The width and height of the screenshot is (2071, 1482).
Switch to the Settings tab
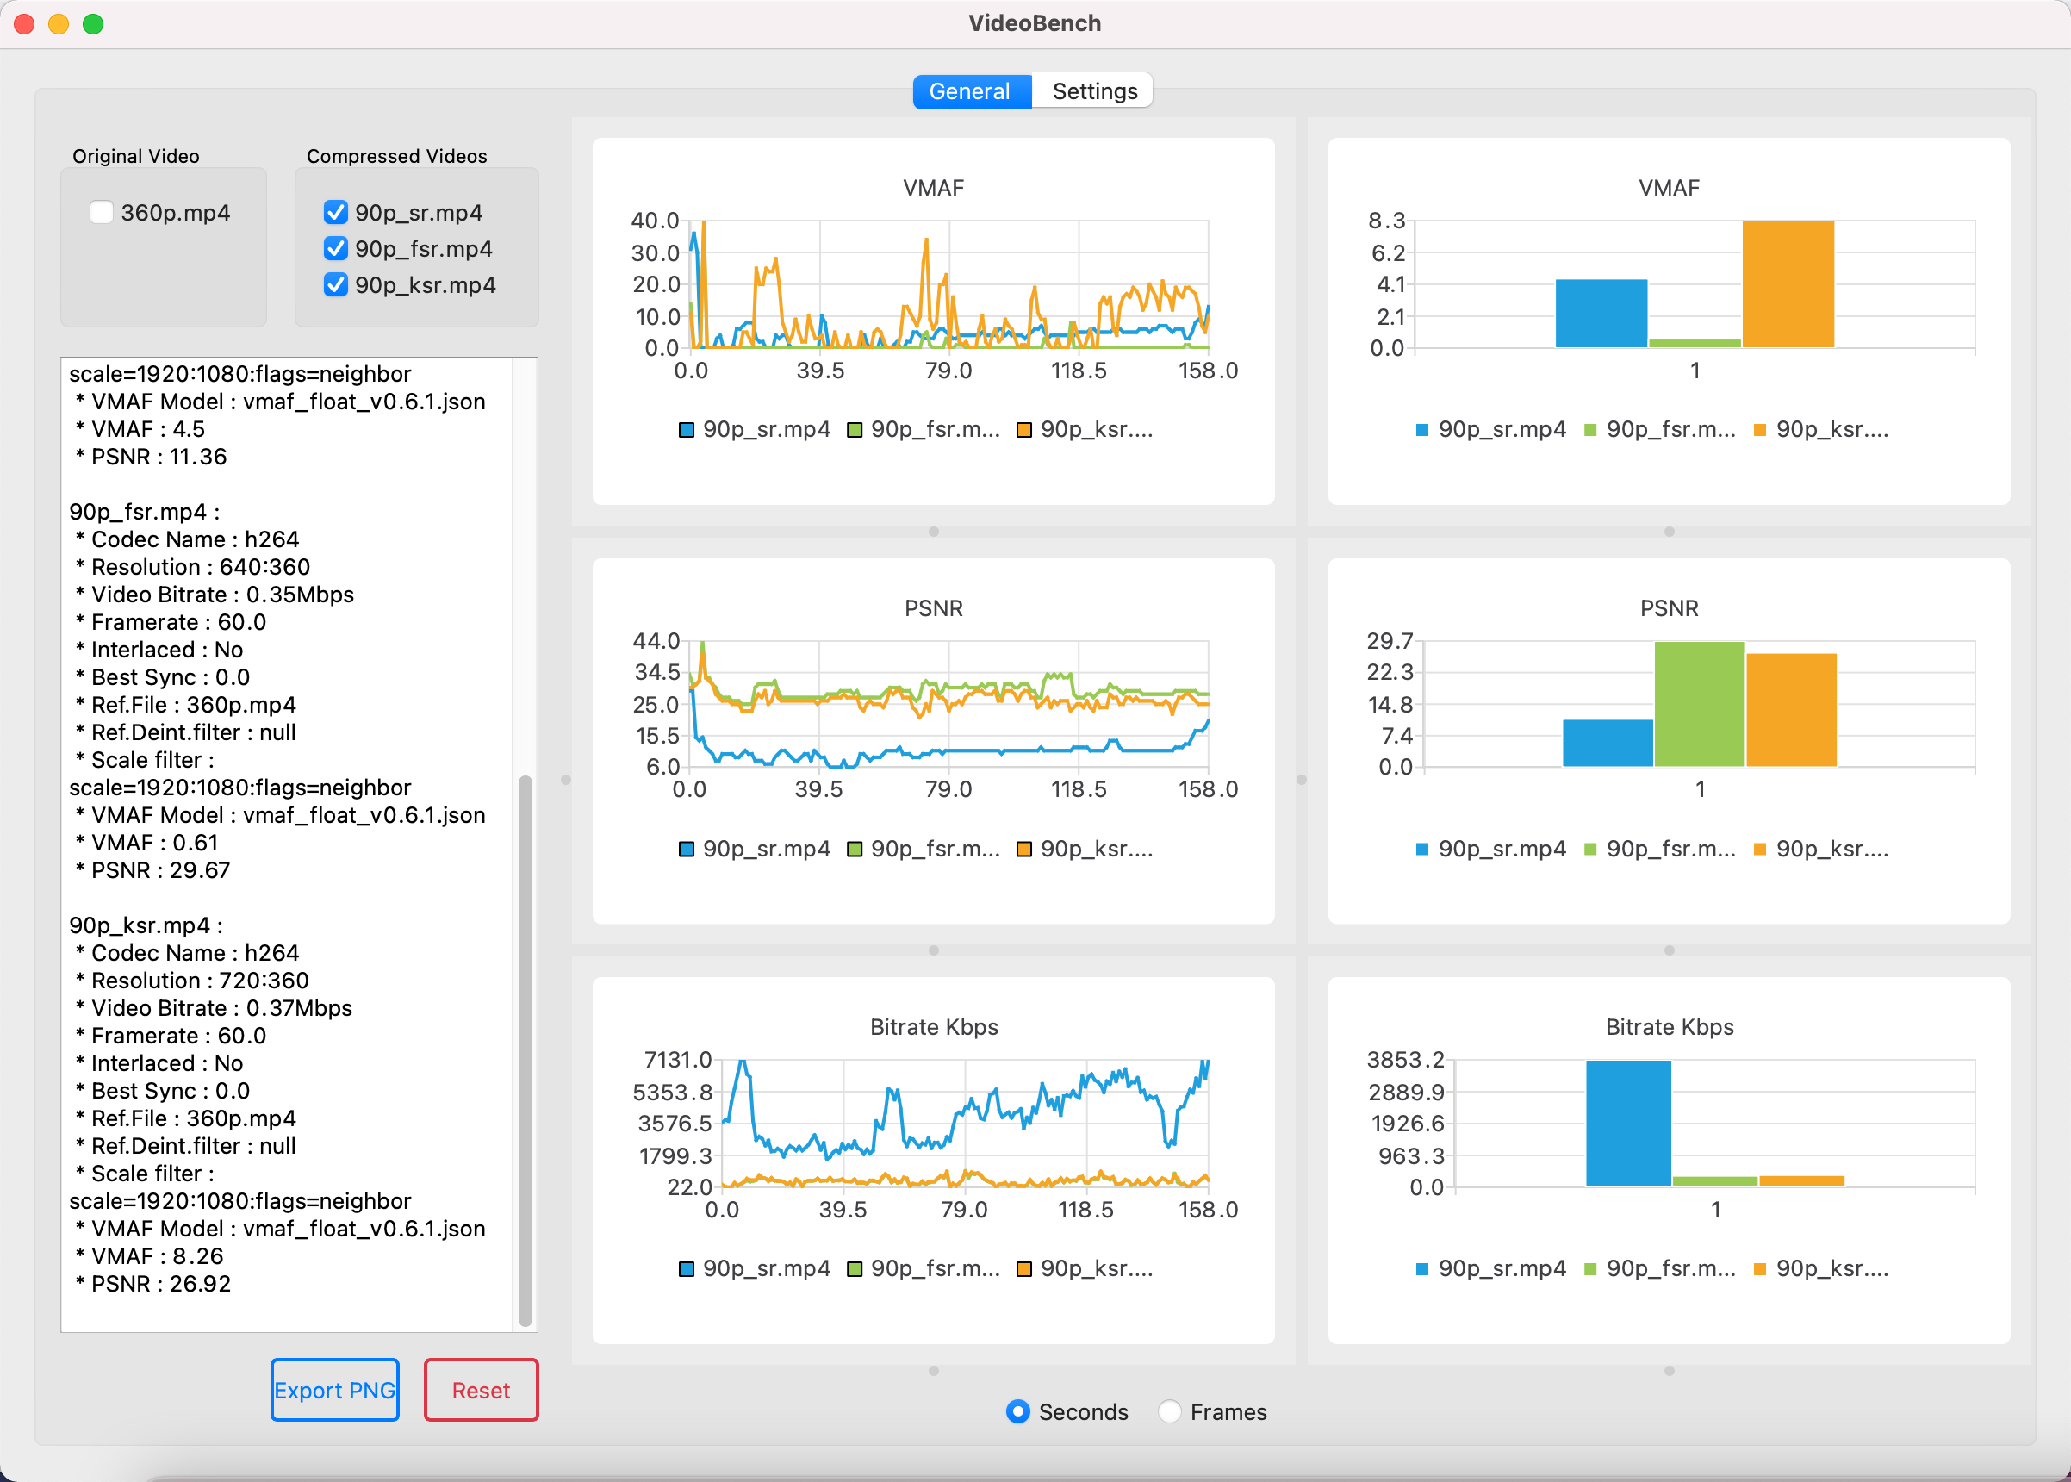[x=1094, y=91]
